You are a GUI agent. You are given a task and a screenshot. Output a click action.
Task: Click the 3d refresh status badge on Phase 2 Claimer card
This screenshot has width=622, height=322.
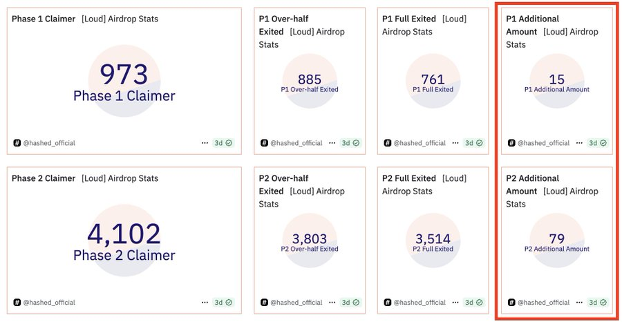(223, 303)
